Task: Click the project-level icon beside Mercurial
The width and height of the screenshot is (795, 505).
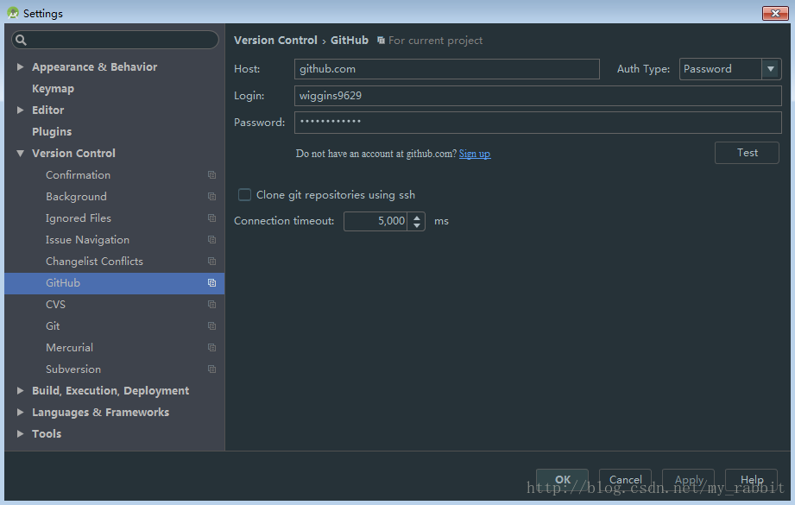Action: click(212, 348)
